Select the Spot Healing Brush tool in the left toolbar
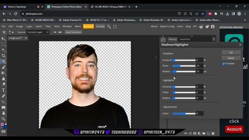The image size is (249, 140). (x=4, y=61)
